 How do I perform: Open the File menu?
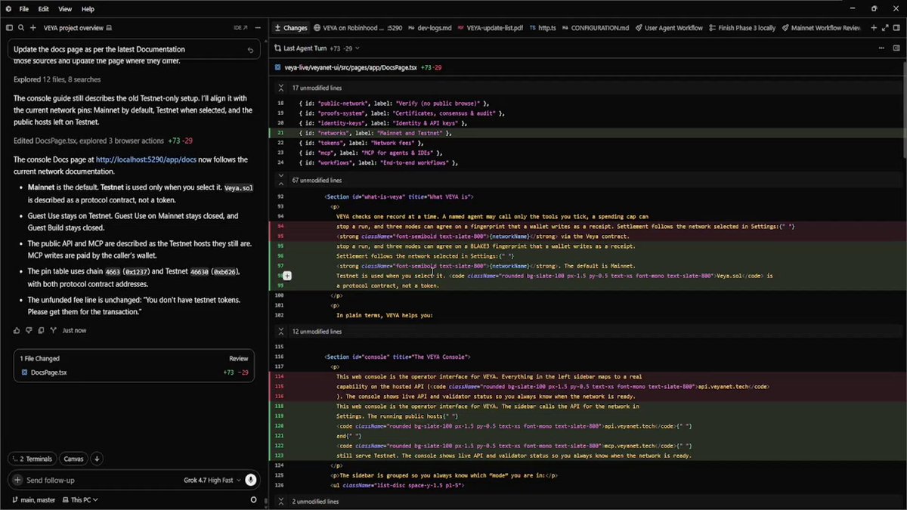click(23, 9)
